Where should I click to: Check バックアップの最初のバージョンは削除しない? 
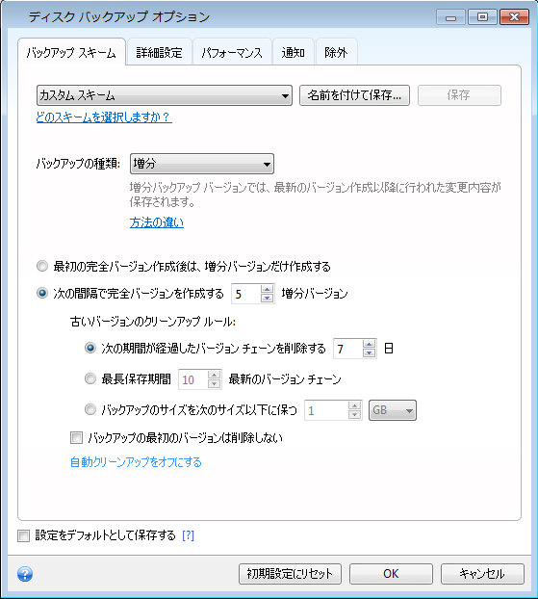click(x=76, y=438)
